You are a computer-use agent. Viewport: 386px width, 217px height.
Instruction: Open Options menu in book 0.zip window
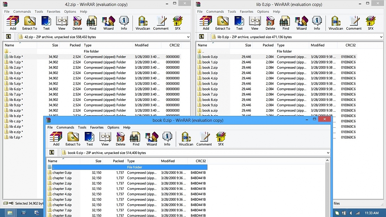tap(113, 127)
